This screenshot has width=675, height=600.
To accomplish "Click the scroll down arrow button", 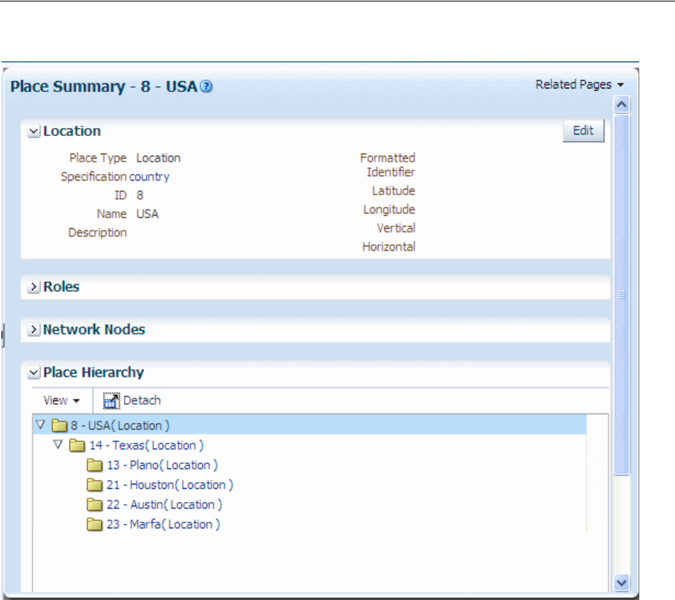I will tap(622, 582).
